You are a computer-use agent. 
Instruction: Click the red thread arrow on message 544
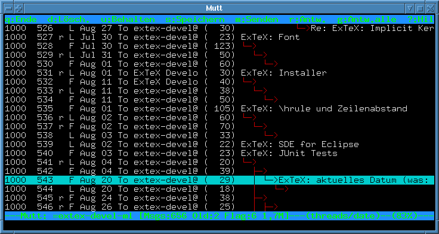point(282,189)
